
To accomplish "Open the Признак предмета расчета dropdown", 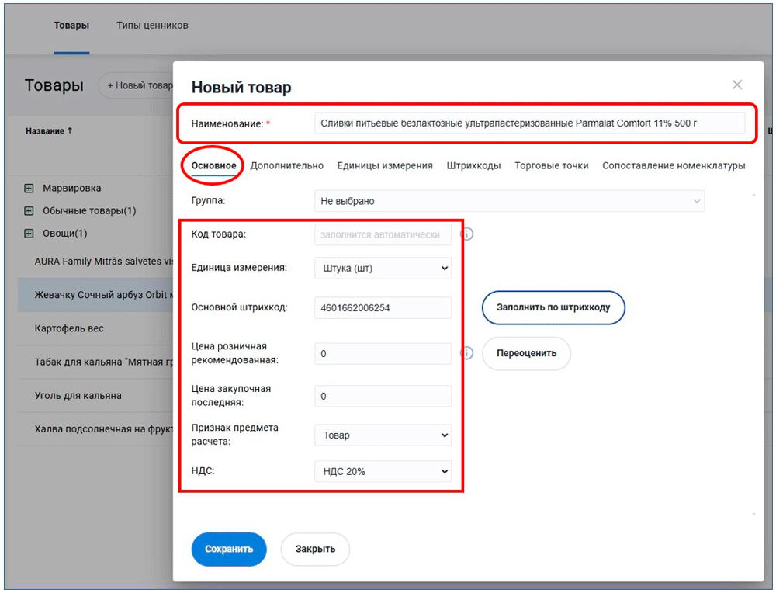I will (x=383, y=435).
